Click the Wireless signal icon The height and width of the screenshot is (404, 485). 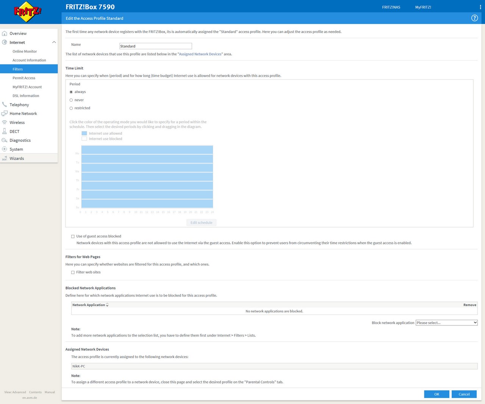click(5, 122)
